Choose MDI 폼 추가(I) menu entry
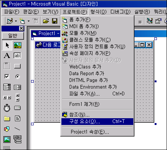The image size is (167, 150). click(97, 26)
